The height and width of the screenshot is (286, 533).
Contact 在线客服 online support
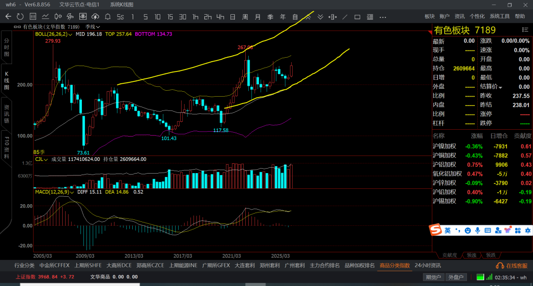pos(512,266)
